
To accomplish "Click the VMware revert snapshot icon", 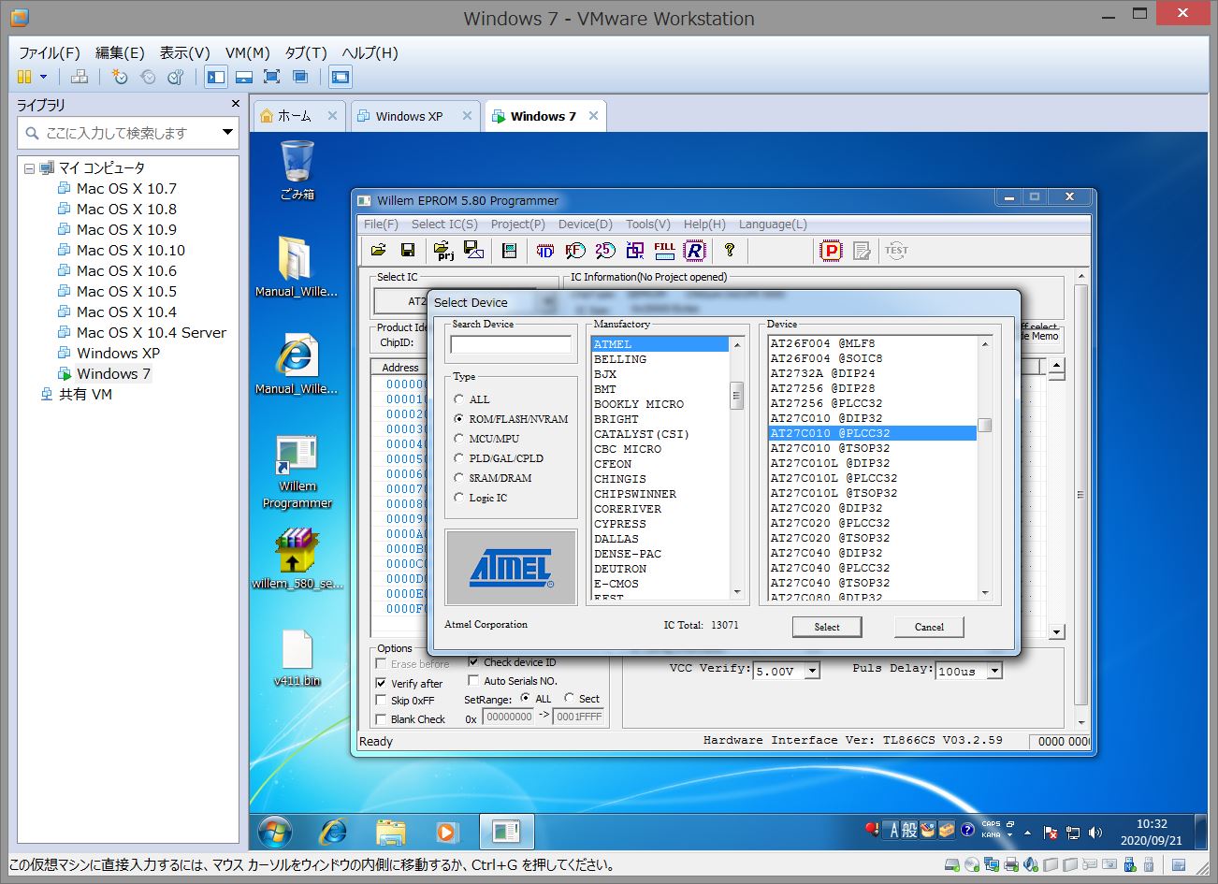I will point(147,77).
